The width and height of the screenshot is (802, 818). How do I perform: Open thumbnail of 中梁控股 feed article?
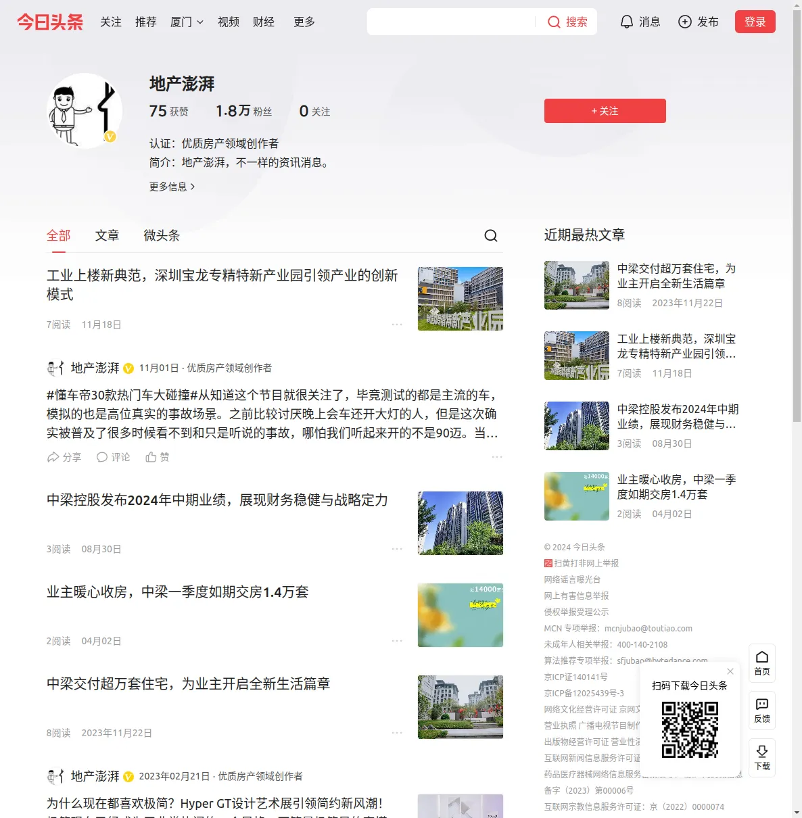[x=461, y=523]
